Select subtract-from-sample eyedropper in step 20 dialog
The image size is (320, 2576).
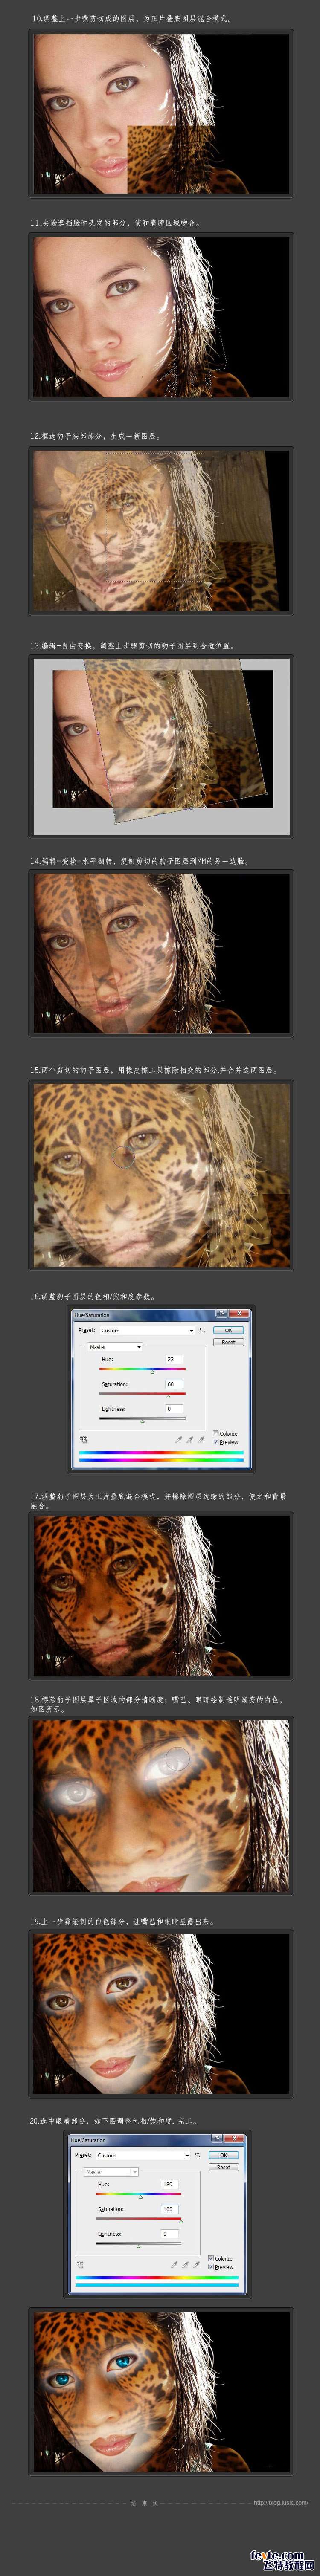197,2265
